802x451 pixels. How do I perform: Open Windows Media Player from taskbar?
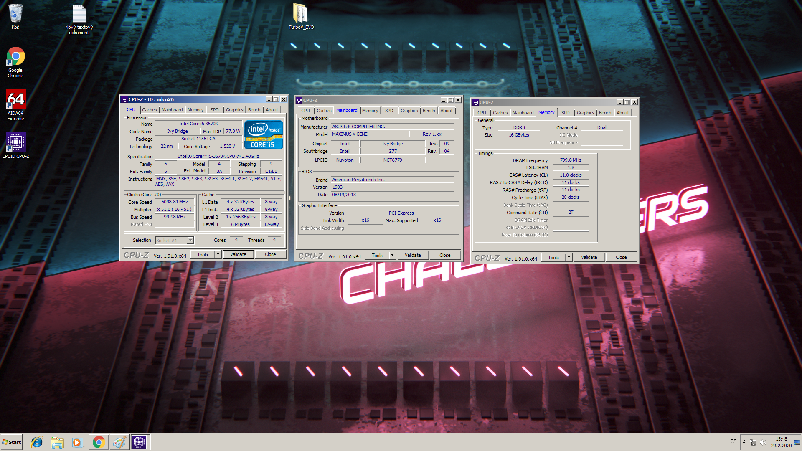78,442
